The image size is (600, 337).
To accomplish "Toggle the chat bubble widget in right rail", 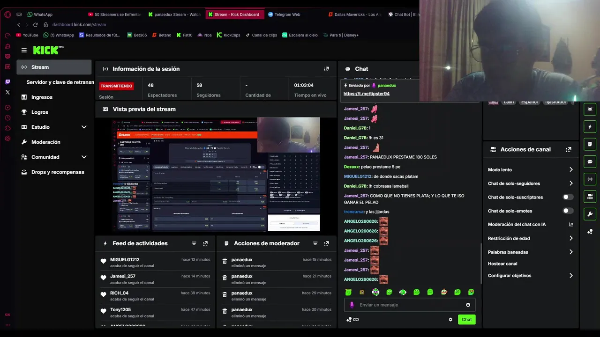I will click(x=590, y=161).
